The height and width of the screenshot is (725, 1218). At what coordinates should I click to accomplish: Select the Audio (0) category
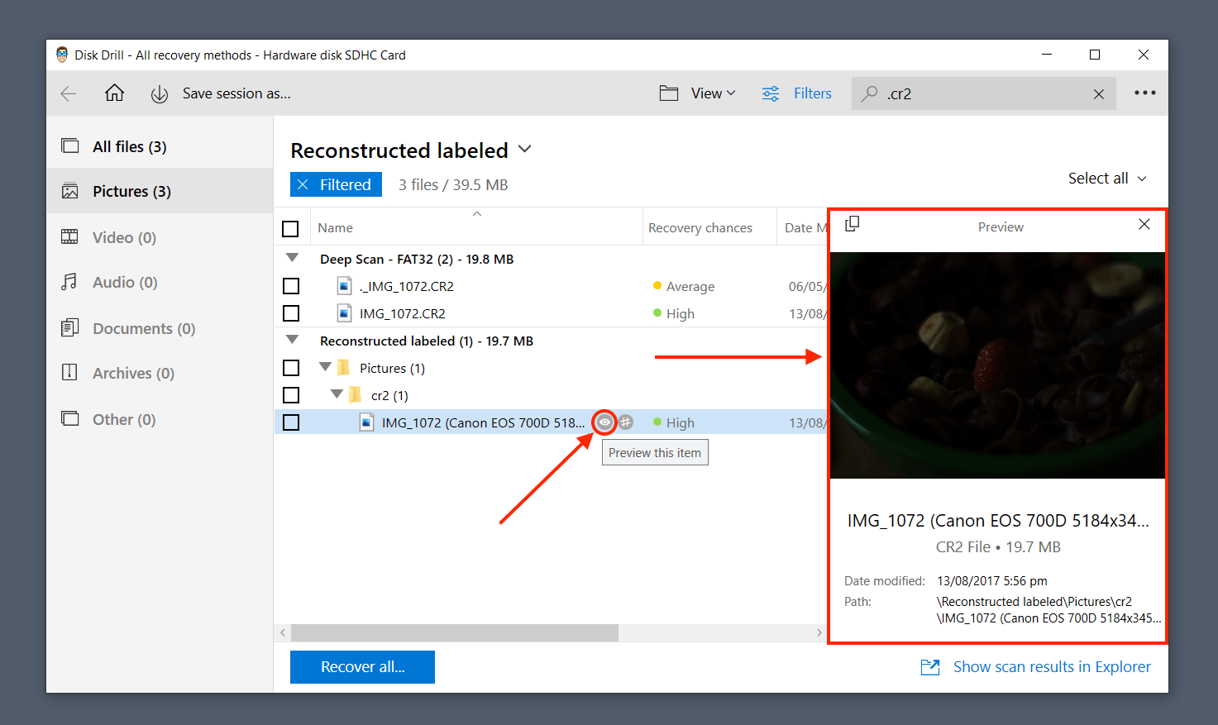tap(160, 282)
